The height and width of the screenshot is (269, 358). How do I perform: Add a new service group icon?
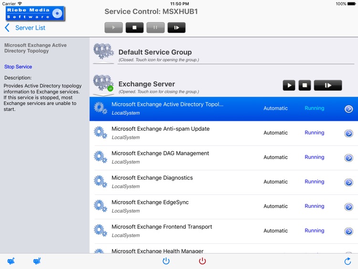point(11,261)
